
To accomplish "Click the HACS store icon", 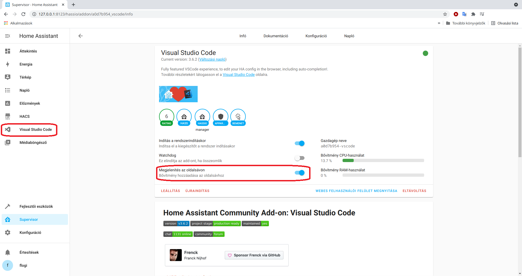I will point(8,116).
